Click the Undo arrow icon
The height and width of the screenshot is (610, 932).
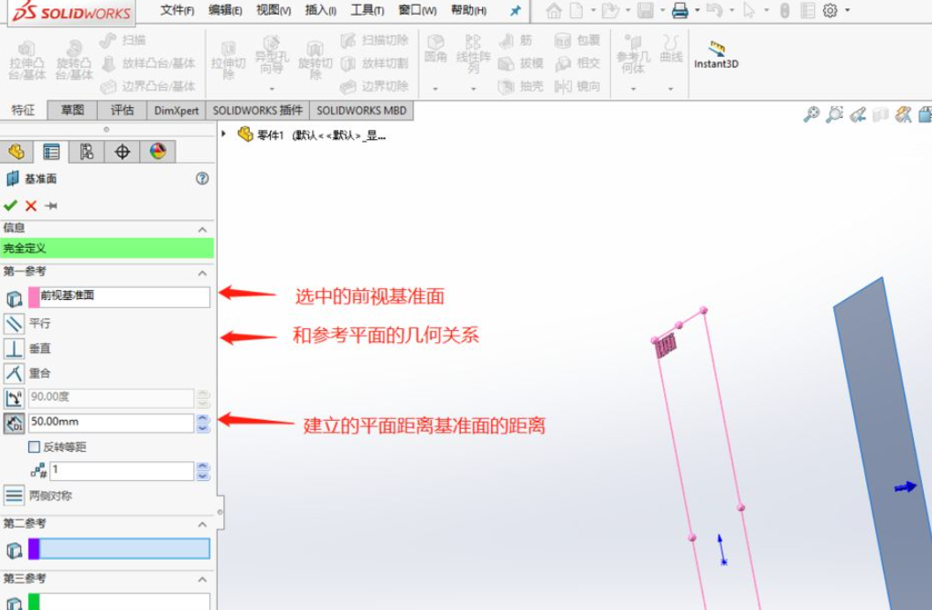point(714,10)
